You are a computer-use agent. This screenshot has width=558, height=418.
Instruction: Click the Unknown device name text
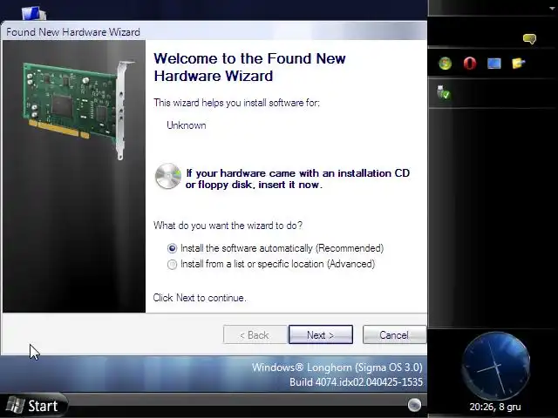(x=187, y=125)
